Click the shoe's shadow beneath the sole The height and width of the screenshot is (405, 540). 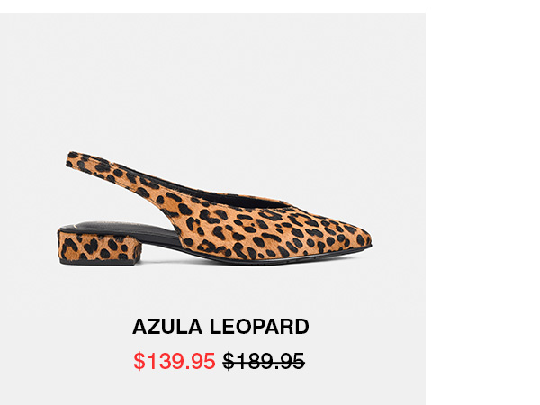(270, 264)
